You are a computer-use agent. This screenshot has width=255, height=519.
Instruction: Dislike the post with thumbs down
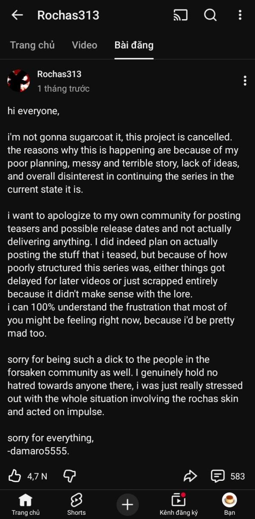click(69, 476)
